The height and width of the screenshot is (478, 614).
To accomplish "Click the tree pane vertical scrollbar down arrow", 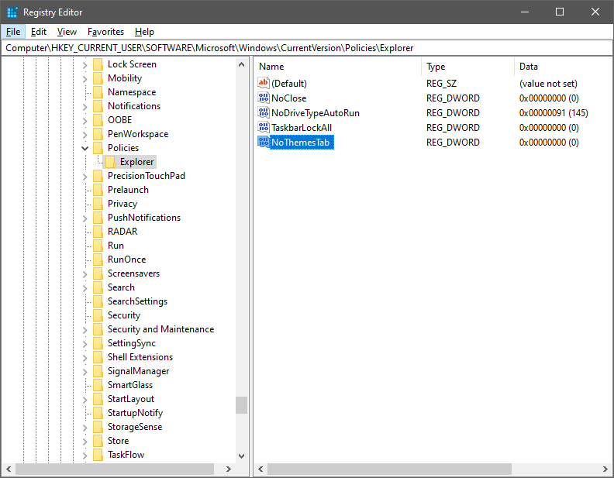I will pos(241,456).
